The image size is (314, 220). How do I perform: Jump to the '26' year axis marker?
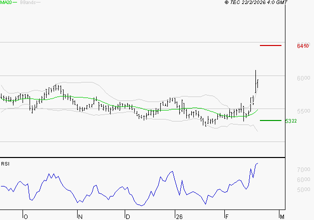click(178, 216)
